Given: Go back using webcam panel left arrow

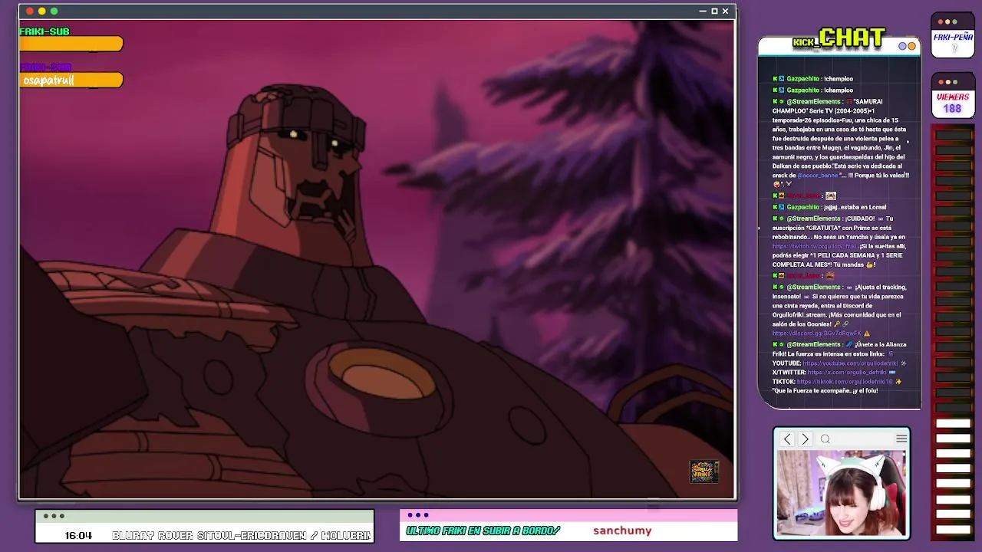Looking at the screenshot, I should (787, 439).
